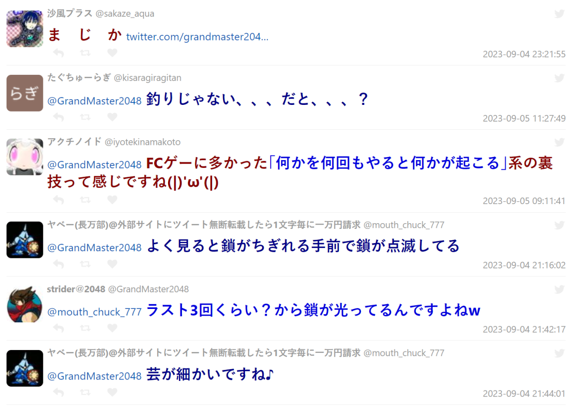Retweet the FCゲー tweet by アクチノイド
573x411 pixels.
coord(85,200)
